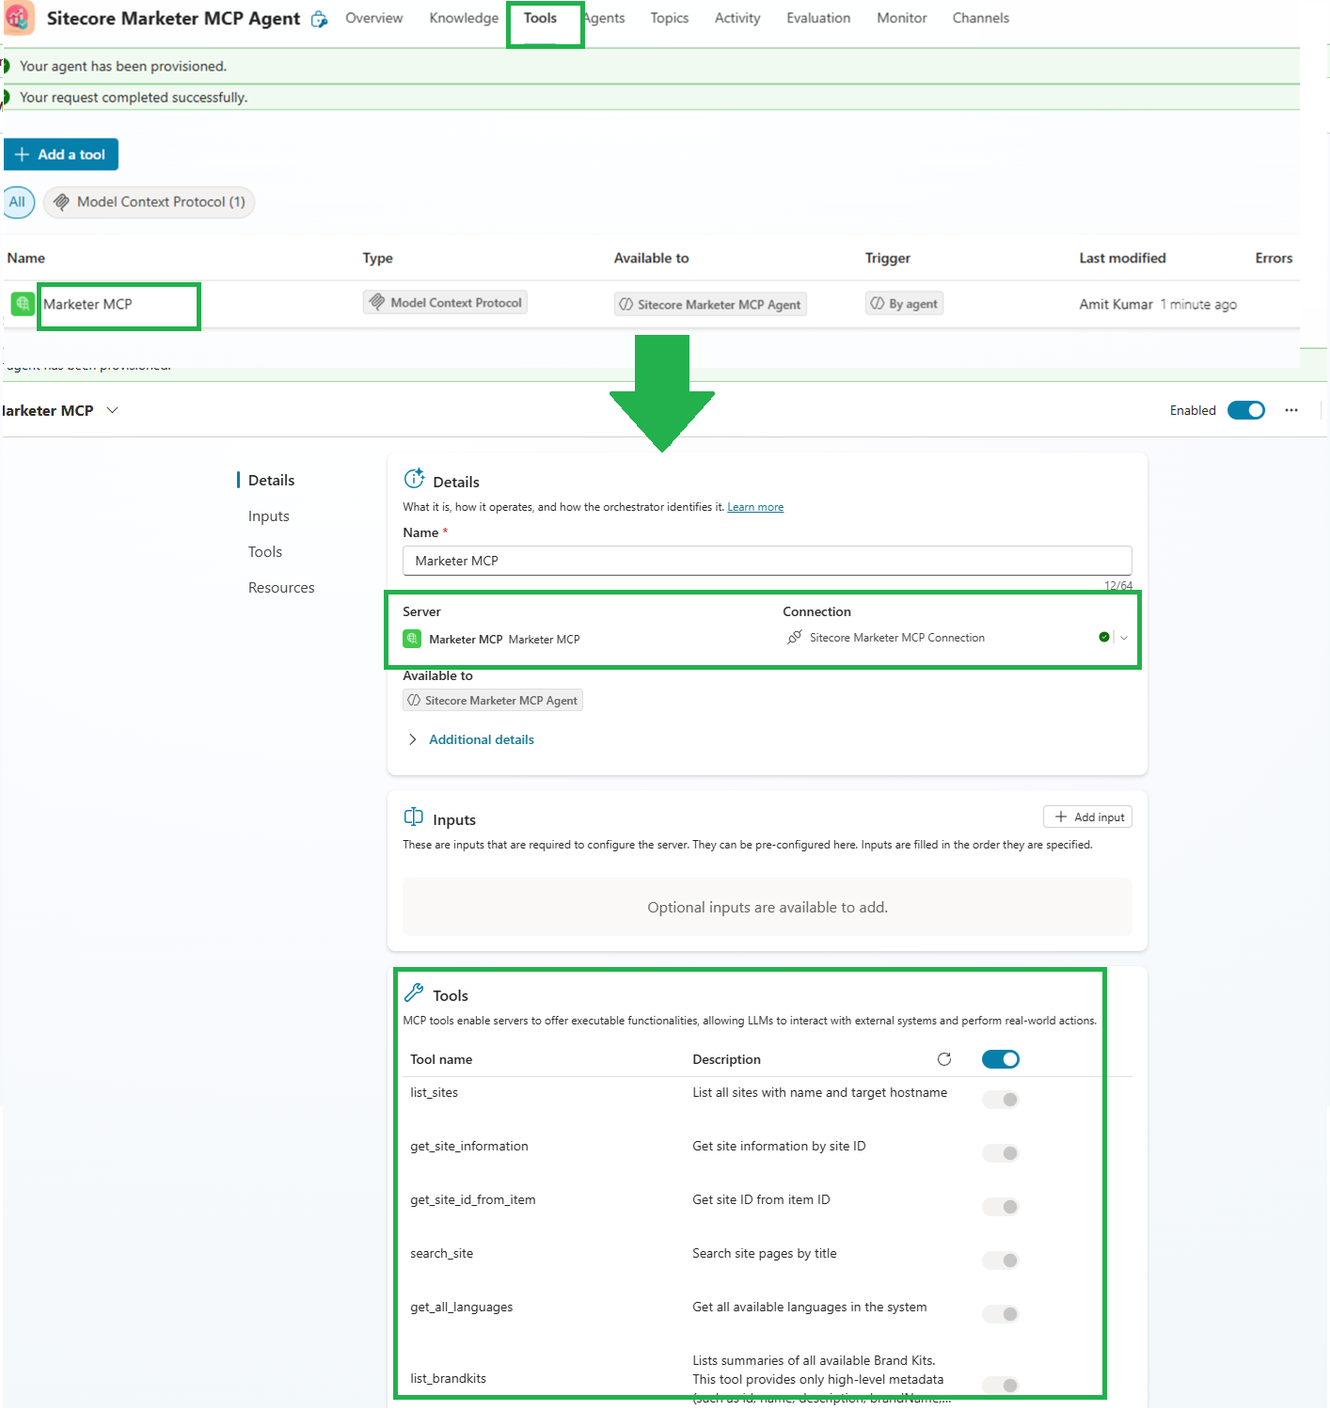Viewport: 1330px width, 1411px height.
Task: Open the Connection dropdown chevron
Action: tap(1124, 638)
